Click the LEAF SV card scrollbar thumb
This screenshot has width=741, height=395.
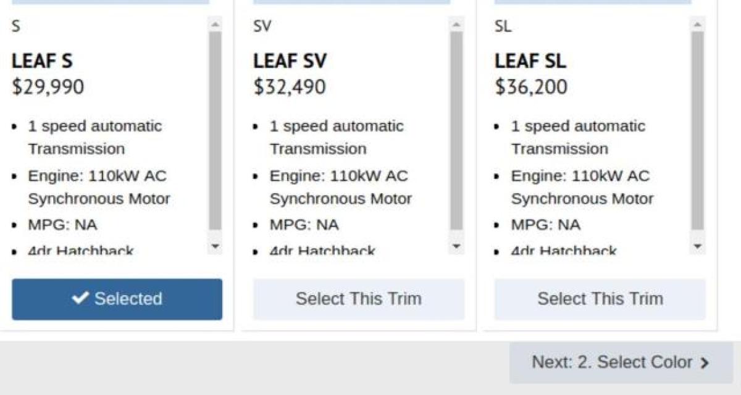tap(456, 130)
